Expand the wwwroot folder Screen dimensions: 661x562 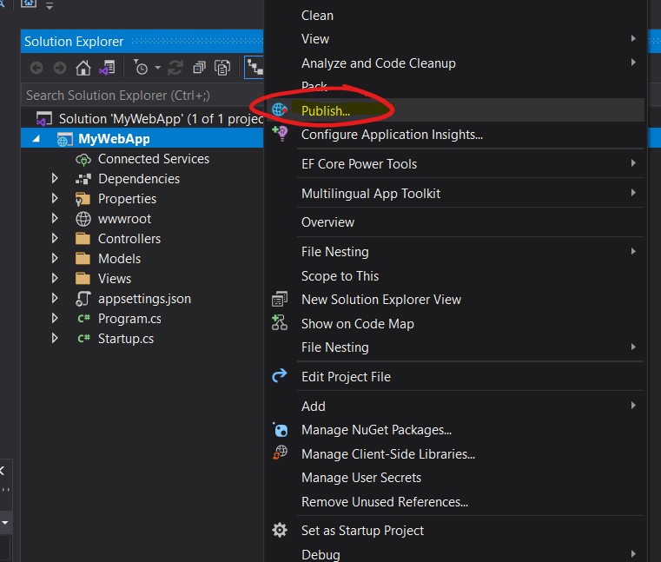(55, 218)
